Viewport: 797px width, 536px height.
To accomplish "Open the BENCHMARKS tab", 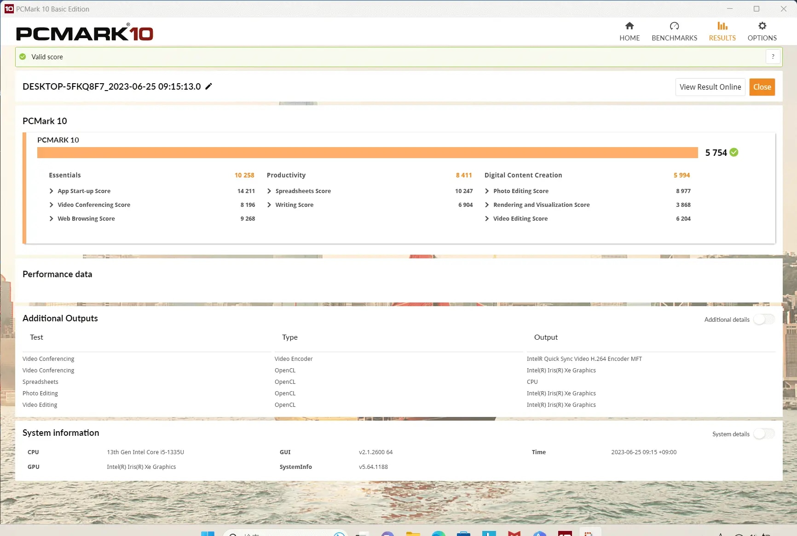I will pos(674,31).
